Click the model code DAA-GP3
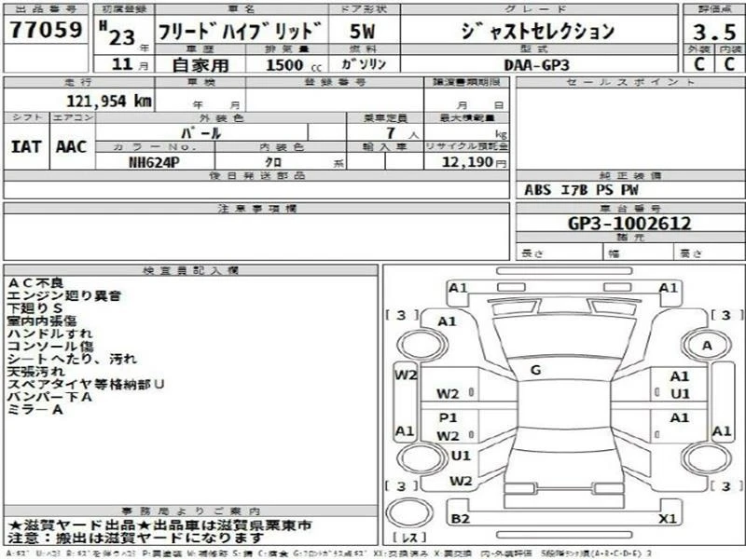Viewport: 746px width, 559px height. click(537, 65)
